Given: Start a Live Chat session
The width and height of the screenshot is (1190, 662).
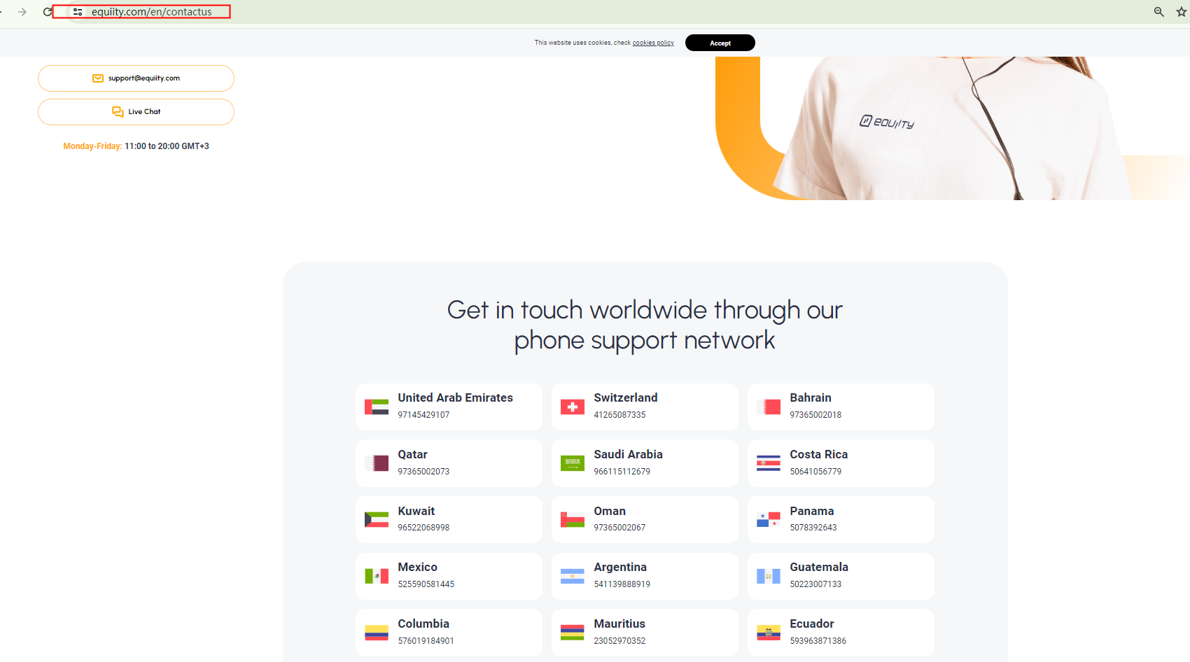Looking at the screenshot, I should (x=136, y=112).
